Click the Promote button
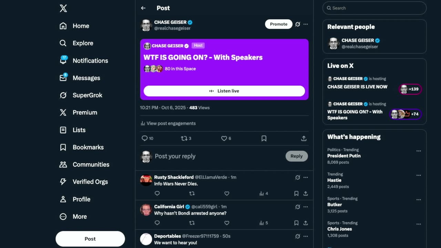The image size is (441, 248). 278,24
